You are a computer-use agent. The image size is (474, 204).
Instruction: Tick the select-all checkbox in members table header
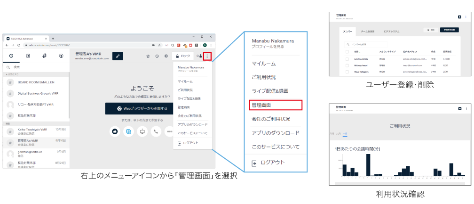tap(347, 52)
